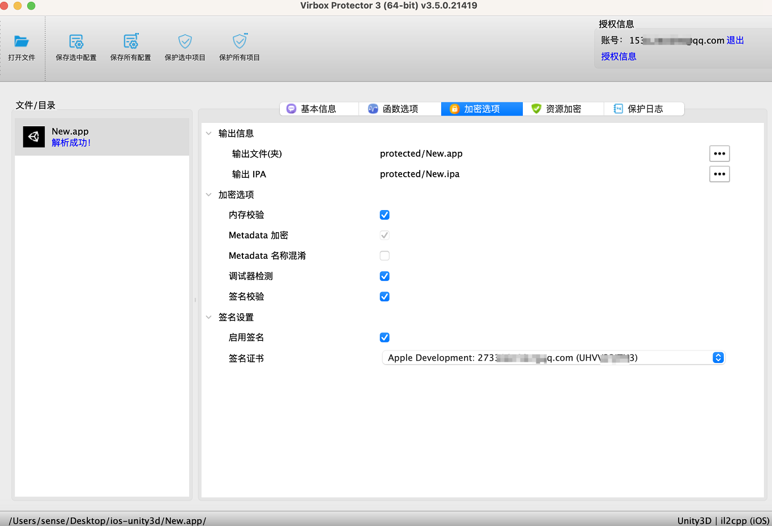The width and height of the screenshot is (772, 526).
Task: Select the Unity icon of New.app
Action: point(34,137)
